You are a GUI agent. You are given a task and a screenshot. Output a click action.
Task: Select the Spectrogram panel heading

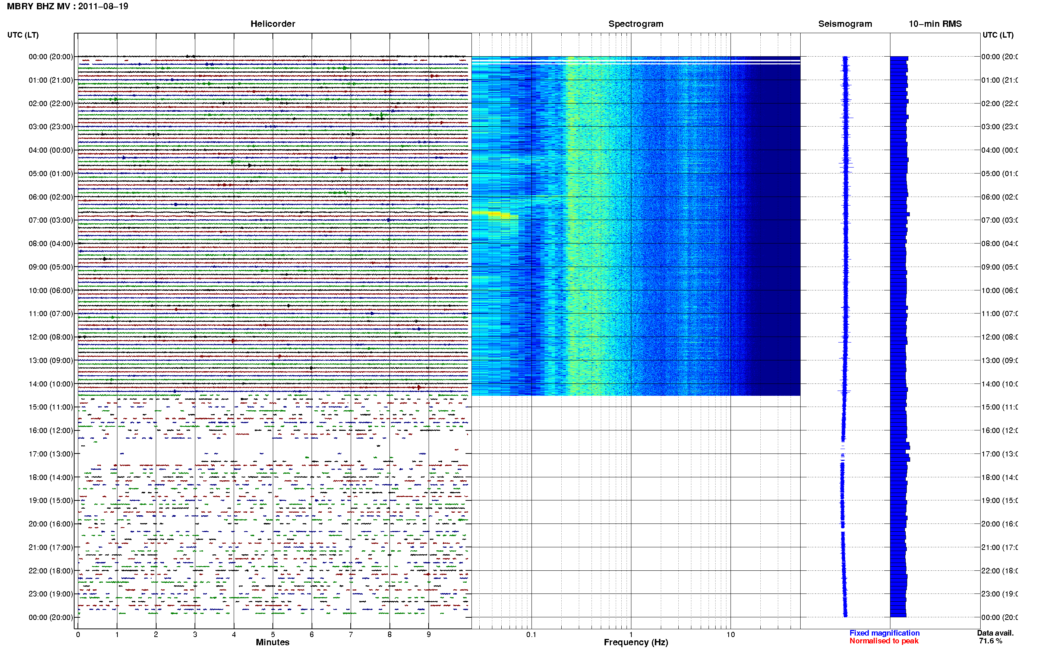pos(635,24)
